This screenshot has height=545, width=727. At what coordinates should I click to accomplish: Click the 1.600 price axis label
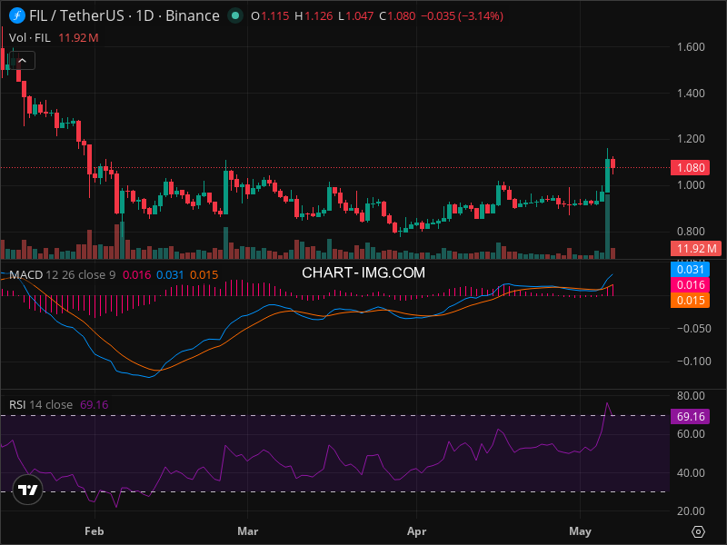(691, 47)
